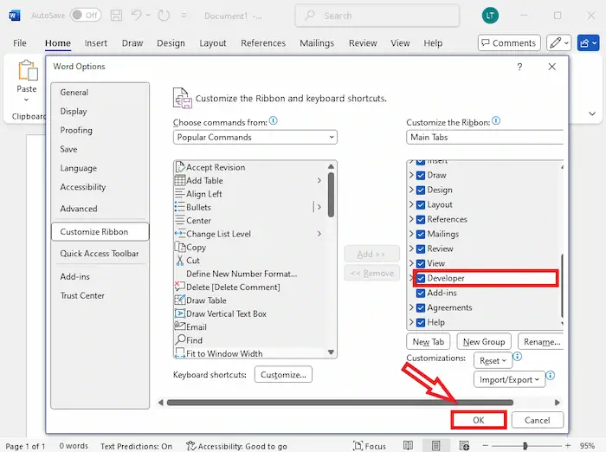Expand the Mailings tab tree node
This screenshot has height=452, width=606.
pyautogui.click(x=411, y=235)
